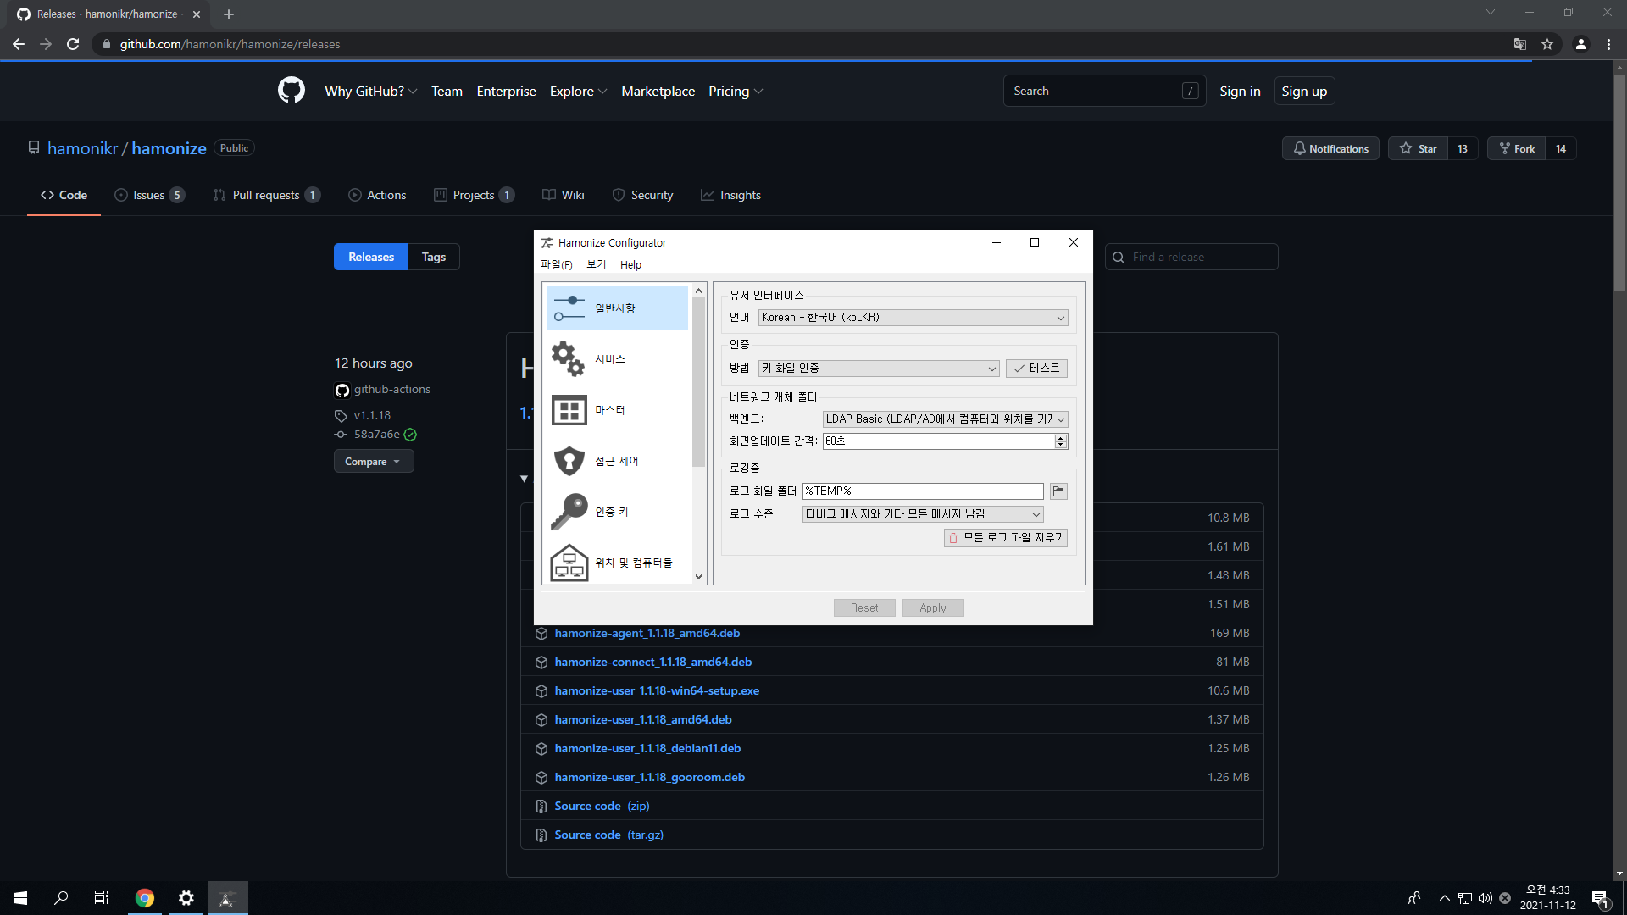Open the backend (백엔드) LDAP dropdown
The image size is (1627, 915).
coord(945,419)
